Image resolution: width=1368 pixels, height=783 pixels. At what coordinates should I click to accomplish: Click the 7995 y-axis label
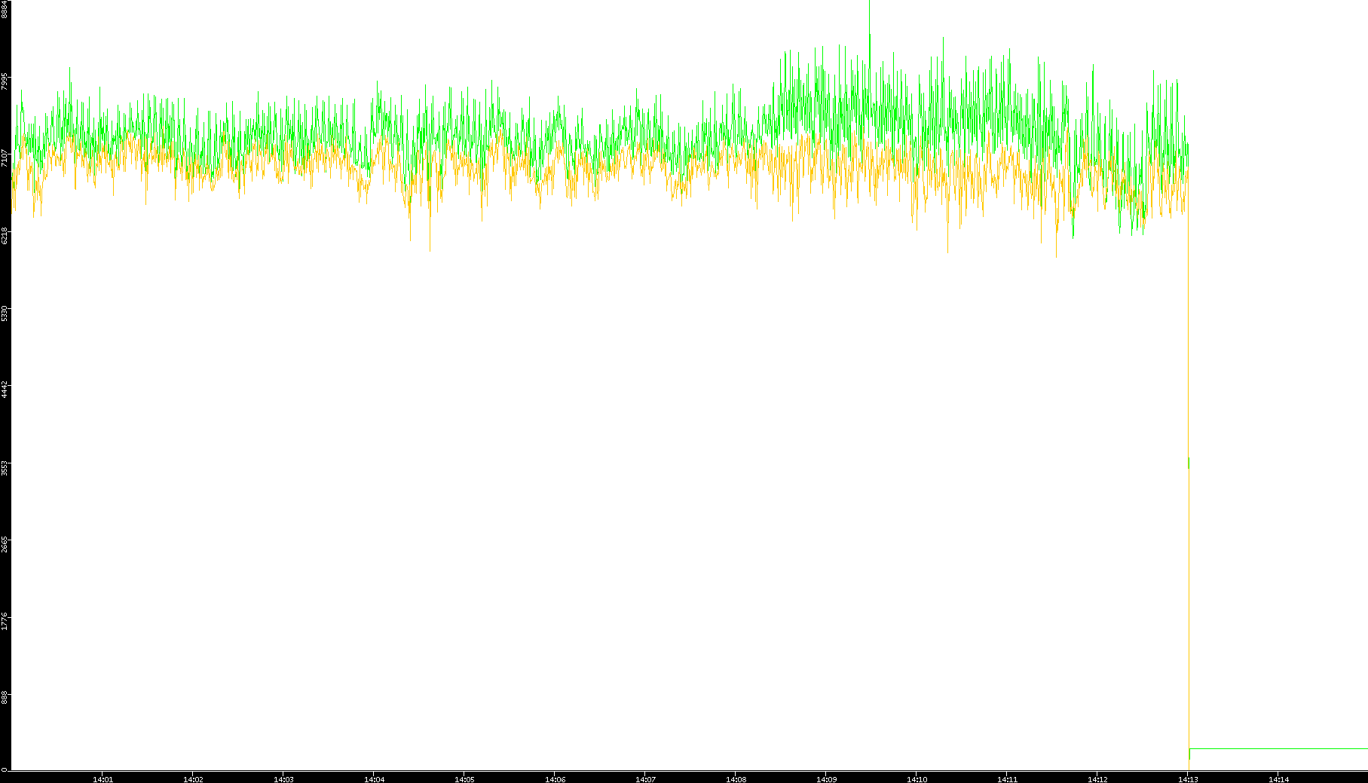5,81
